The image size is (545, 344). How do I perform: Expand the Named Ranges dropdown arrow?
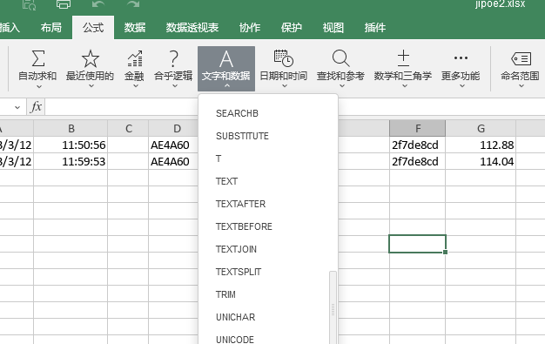click(521, 86)
